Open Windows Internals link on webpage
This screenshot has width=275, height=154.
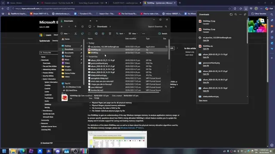pyautogui.click(x=132, y=128)
